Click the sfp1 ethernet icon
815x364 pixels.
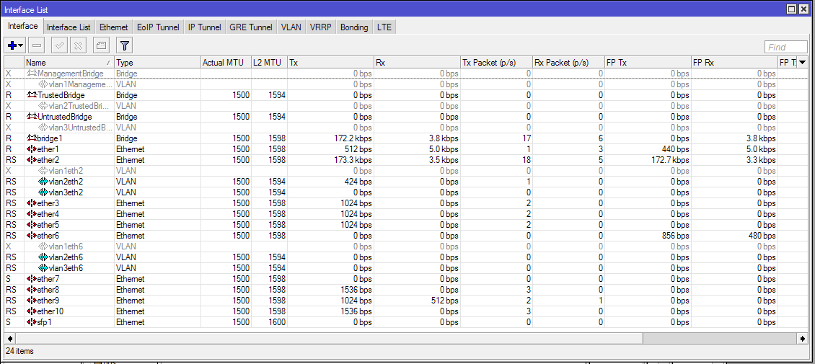pos(30,322)
